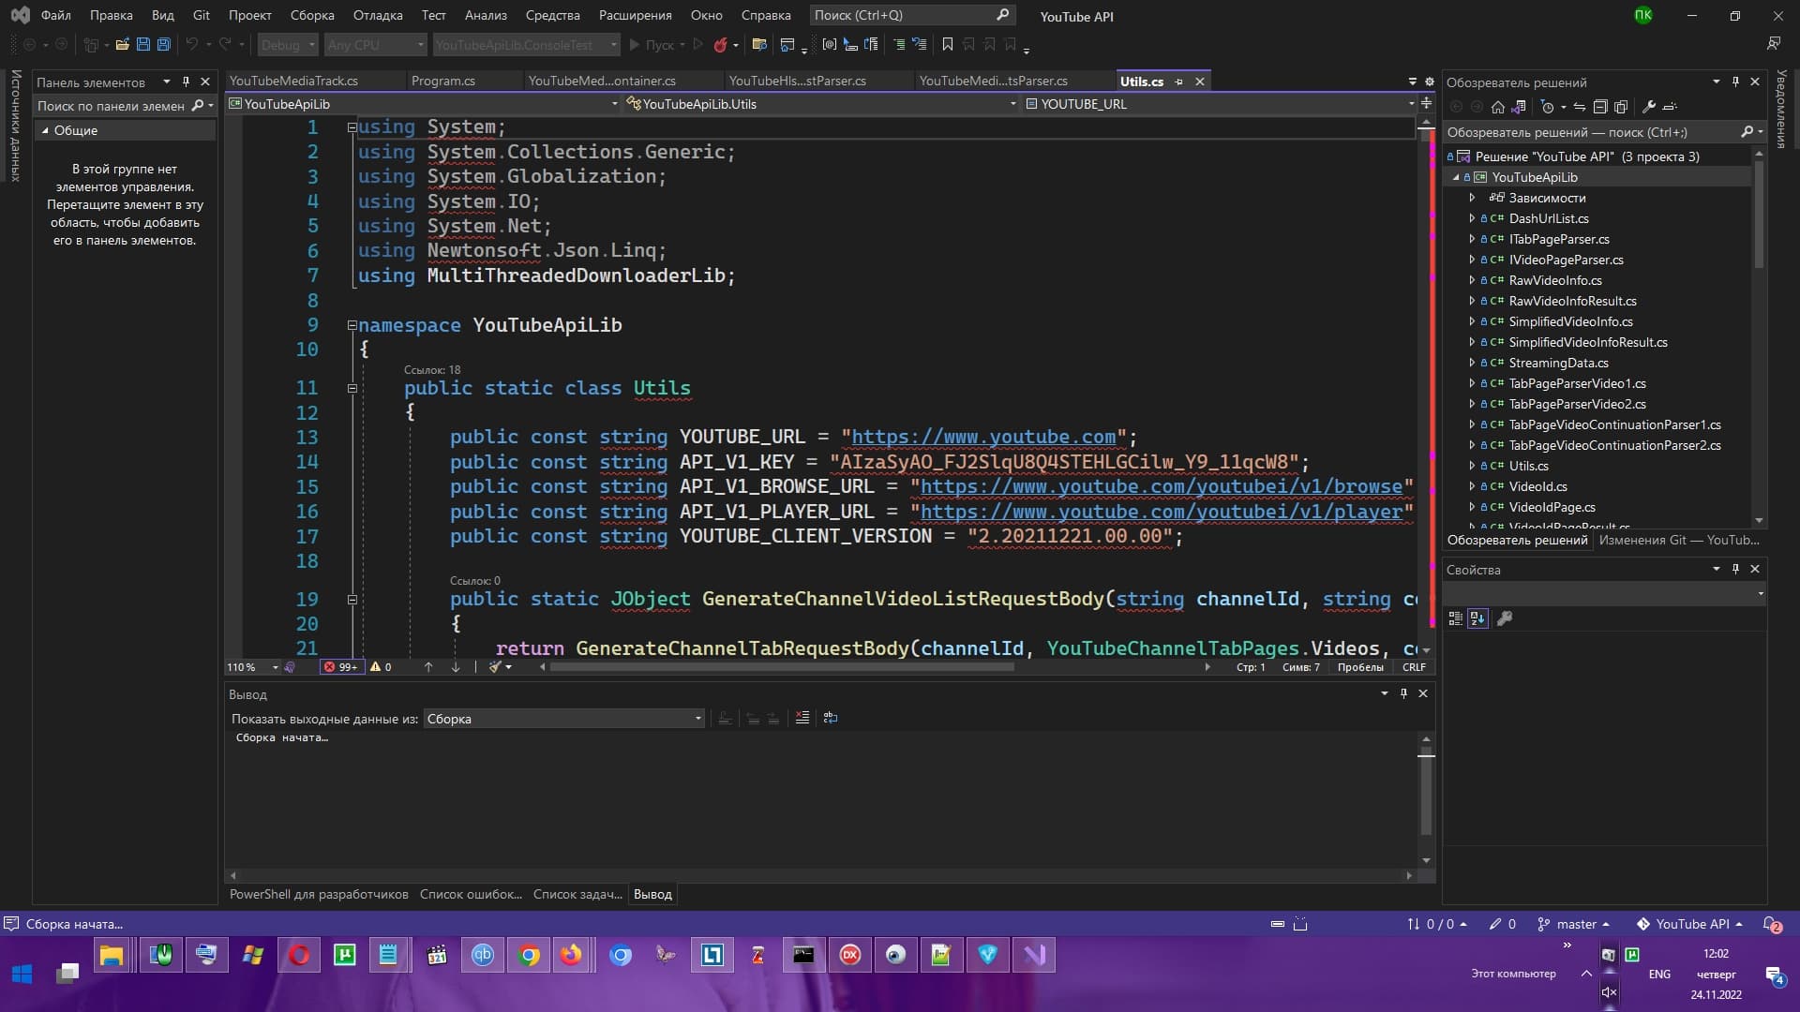
Task: Collapse the namespace YouTubeApiLib code block
Action: point(352,325)
